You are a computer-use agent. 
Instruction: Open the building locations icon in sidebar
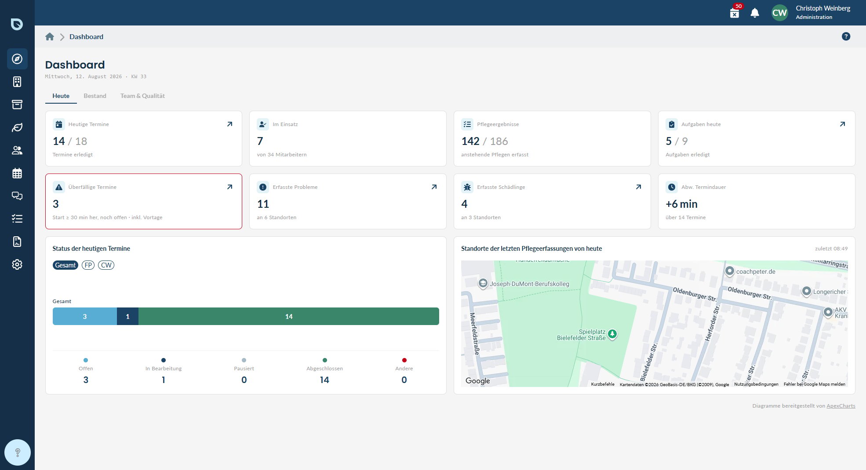pyautogui.click(x=17, y=82)
